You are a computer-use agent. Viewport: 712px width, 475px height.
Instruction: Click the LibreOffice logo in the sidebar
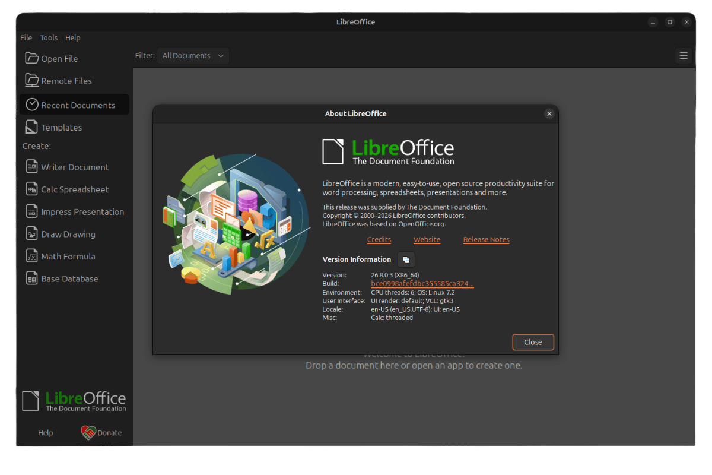click(x=74, y=401)
